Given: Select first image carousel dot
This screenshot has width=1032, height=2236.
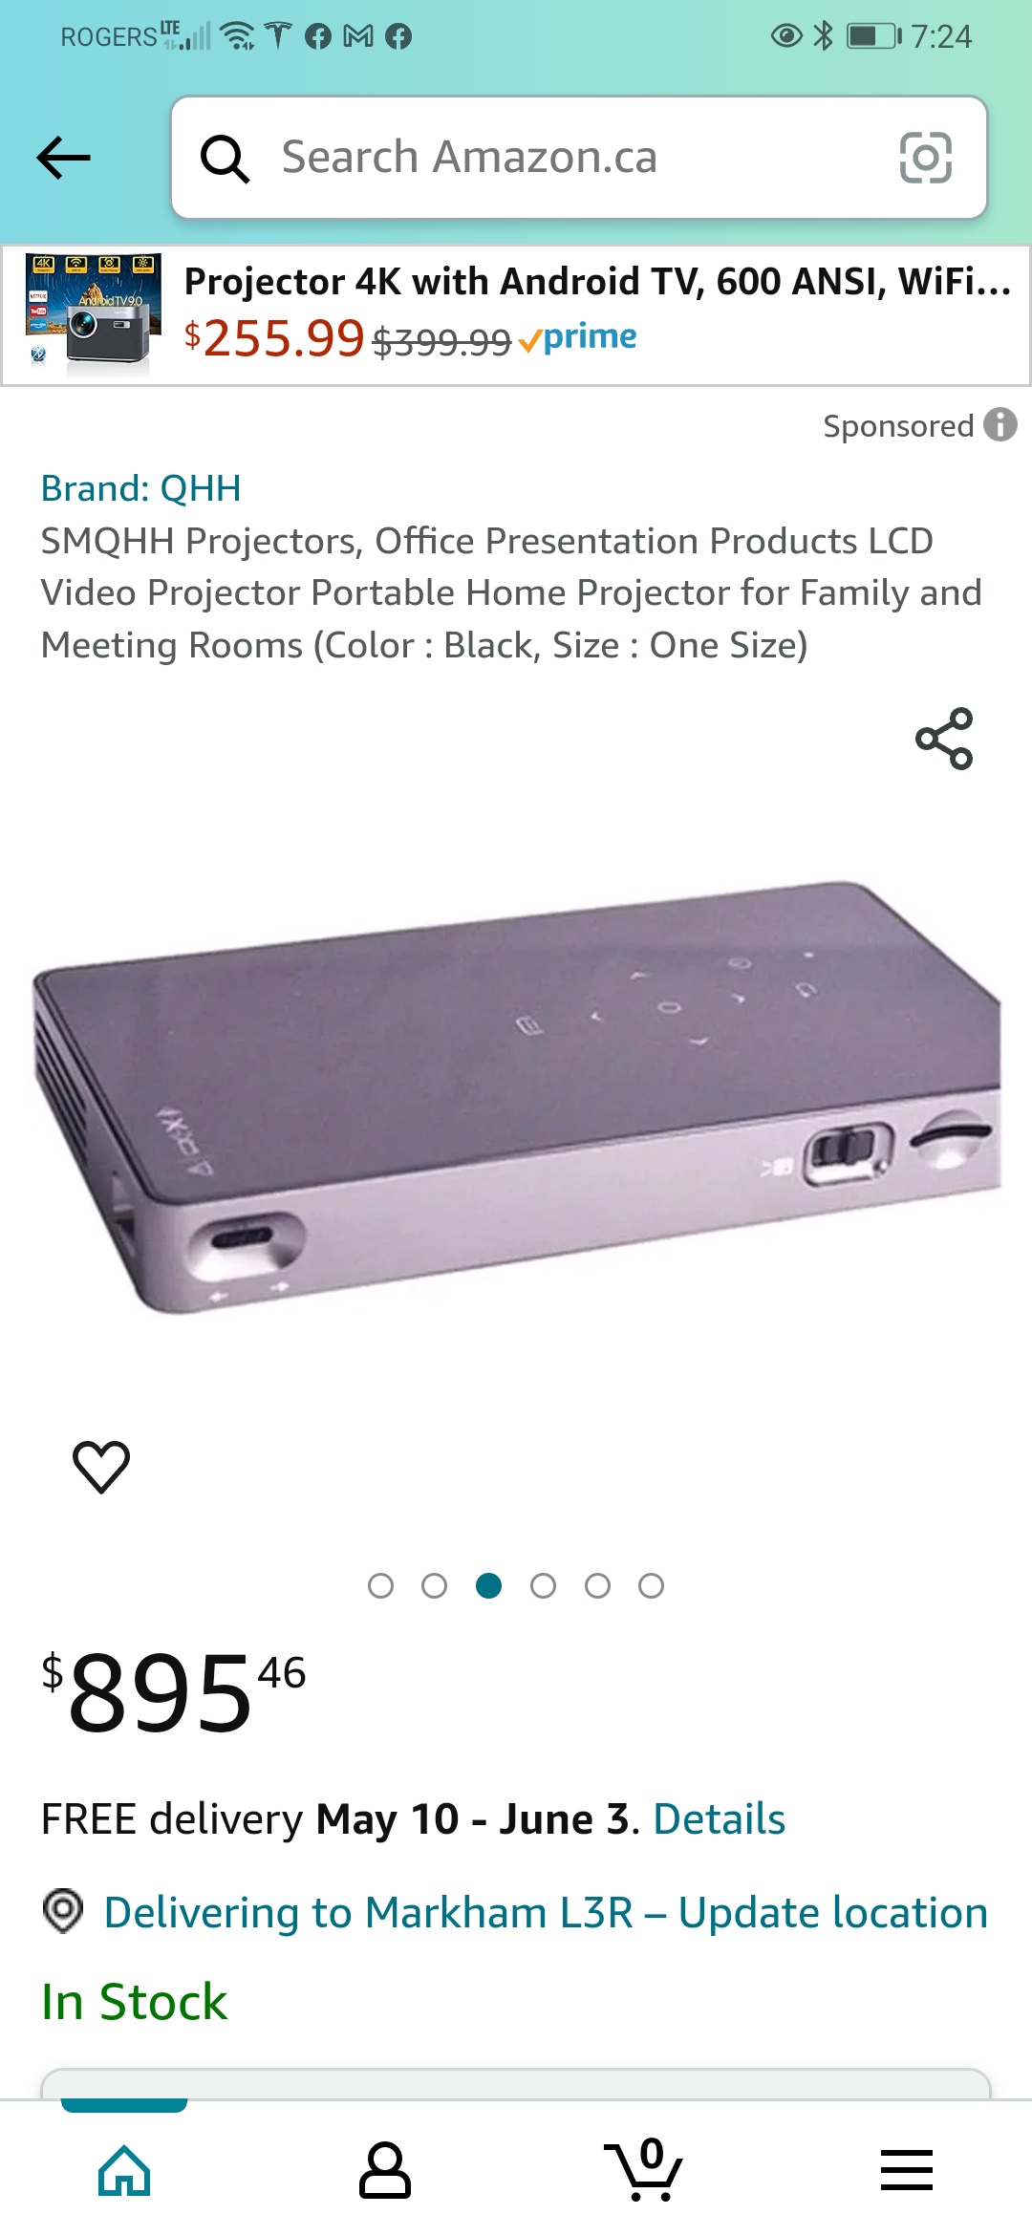Looking at the screenshot, I should point(380,1586).
